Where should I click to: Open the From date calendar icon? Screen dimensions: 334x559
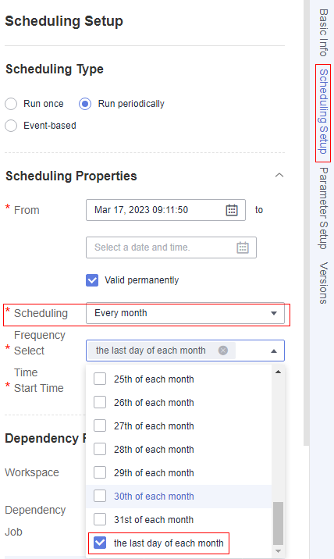coord(232,210)
